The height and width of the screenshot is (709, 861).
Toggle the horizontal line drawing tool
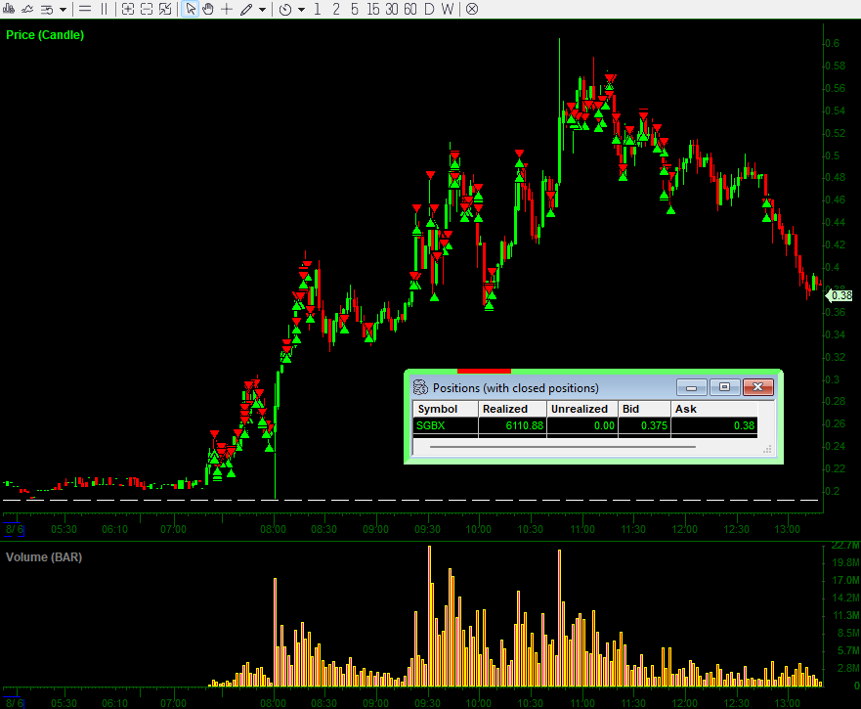tap(85, 9)
